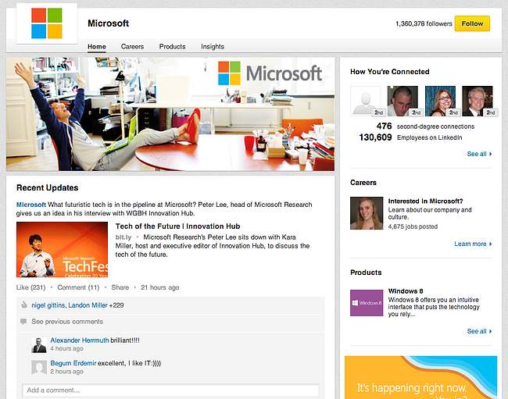Click Comment (11) on the update
This screenshot has width=508, height=399.
(78, 287)
